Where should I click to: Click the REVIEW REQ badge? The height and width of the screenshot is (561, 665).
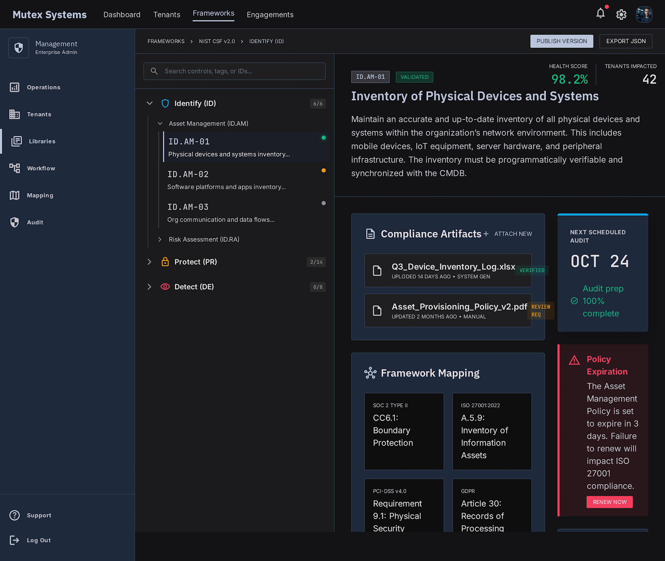click(541, 310)
